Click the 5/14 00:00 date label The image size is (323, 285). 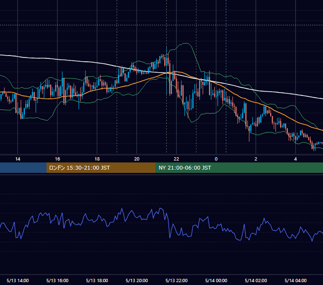click(x=216, y=280)
